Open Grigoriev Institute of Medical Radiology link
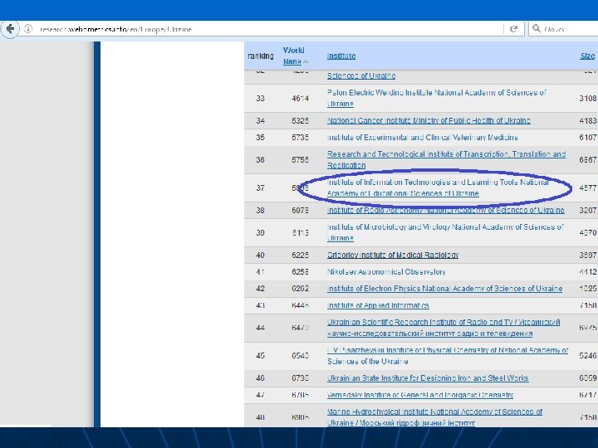Image resolution: width=598 pixels, height=448 pixels. [392, 256]
